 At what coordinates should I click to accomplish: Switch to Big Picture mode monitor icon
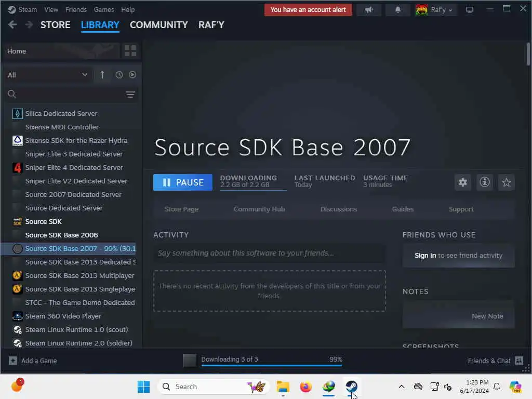(470, 10)
